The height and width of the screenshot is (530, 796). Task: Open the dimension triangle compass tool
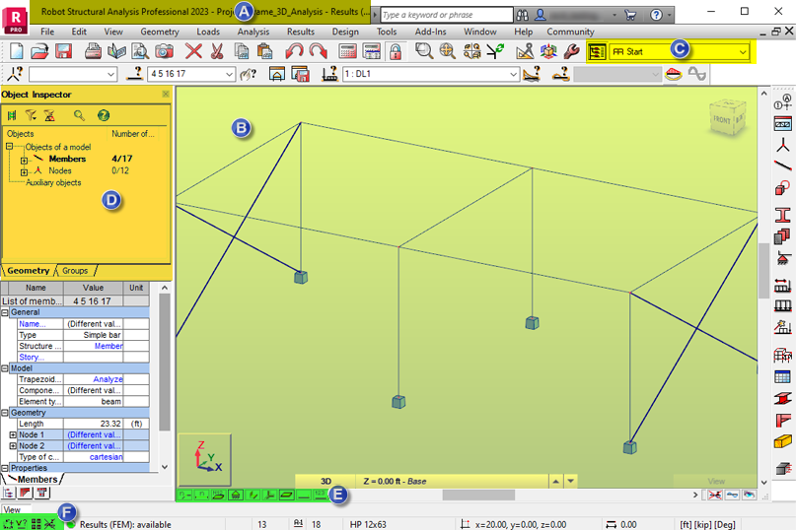(525, 51)
